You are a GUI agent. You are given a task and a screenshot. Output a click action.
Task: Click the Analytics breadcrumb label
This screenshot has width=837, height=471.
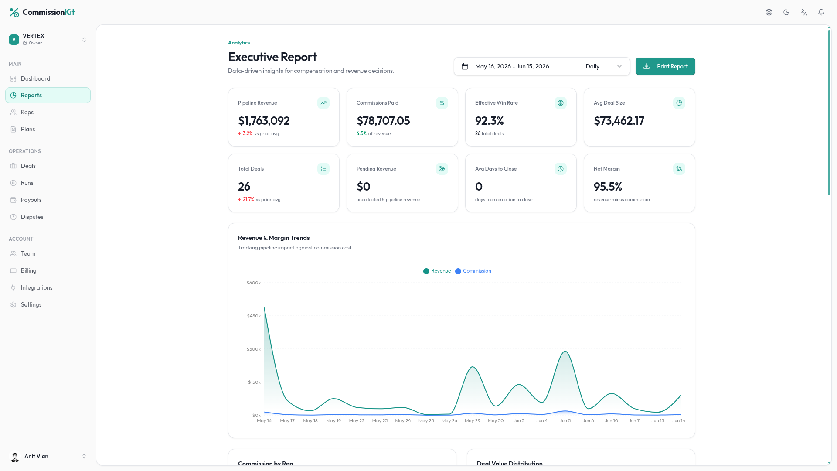(x=239, y=43)
